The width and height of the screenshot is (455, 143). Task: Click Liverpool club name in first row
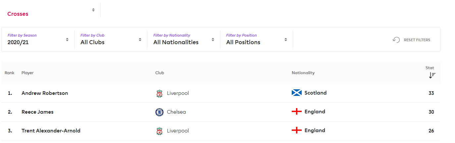[x=178, y=93]
